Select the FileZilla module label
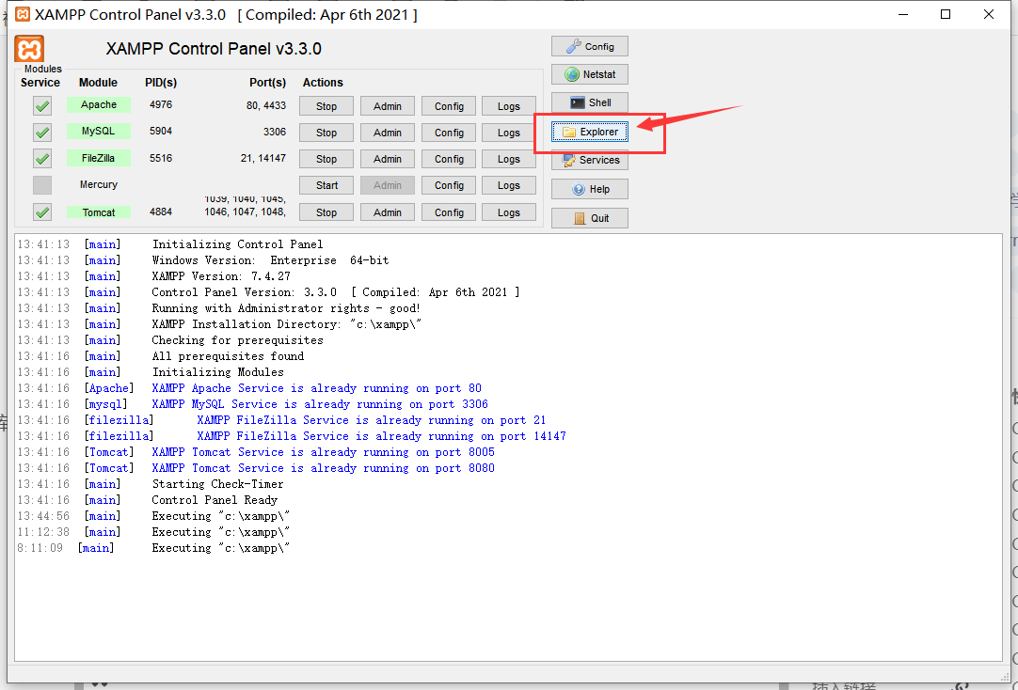This screenshot has height=690, width=1018. (x=99, y=158)
